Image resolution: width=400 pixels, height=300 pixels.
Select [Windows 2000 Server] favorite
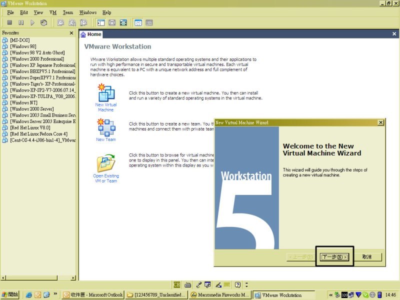pos(32,109)
